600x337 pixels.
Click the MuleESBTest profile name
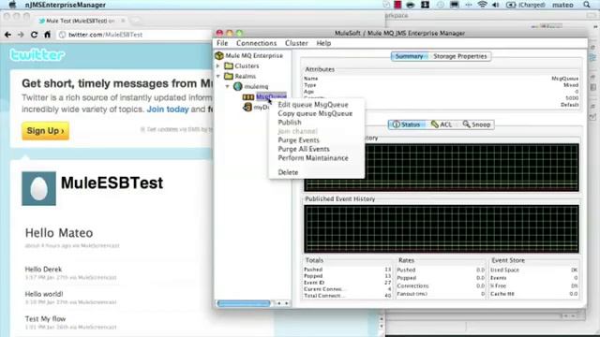[112, 183]
